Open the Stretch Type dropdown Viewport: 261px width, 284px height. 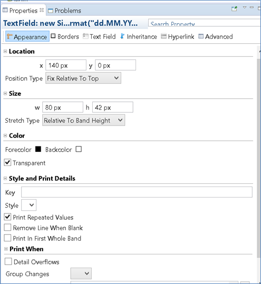pos(83,120)
